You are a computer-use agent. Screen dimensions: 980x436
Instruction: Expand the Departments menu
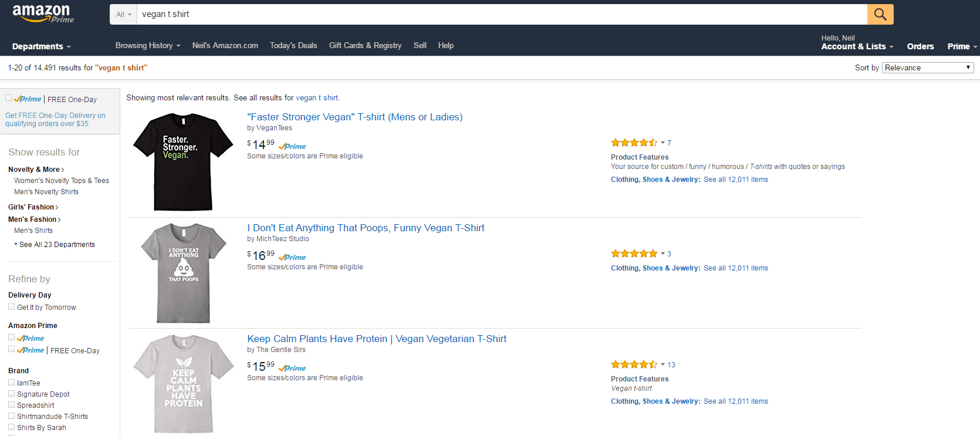[x=41, y=46]
